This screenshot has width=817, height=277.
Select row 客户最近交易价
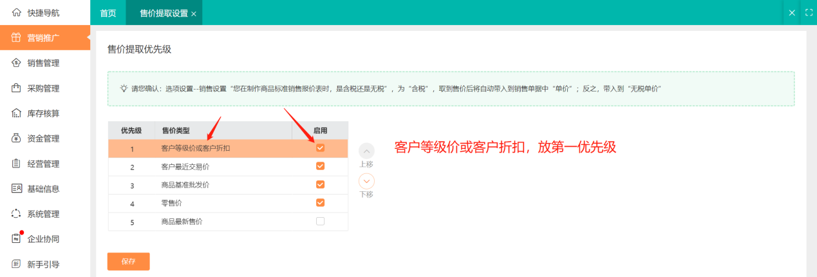click(x=228, y=167)
